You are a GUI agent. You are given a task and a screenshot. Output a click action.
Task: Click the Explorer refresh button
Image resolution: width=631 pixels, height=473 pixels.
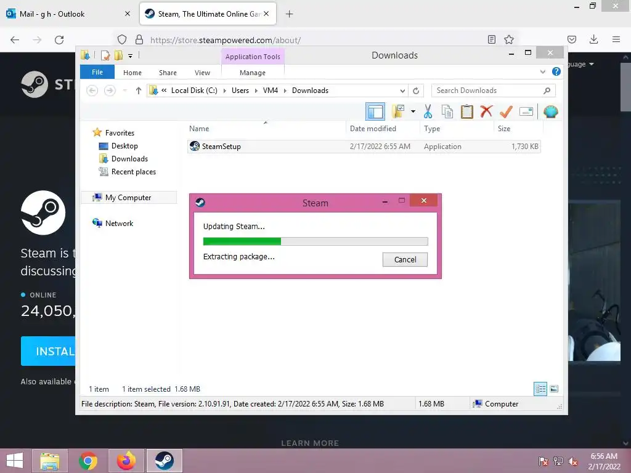[416, 91]
